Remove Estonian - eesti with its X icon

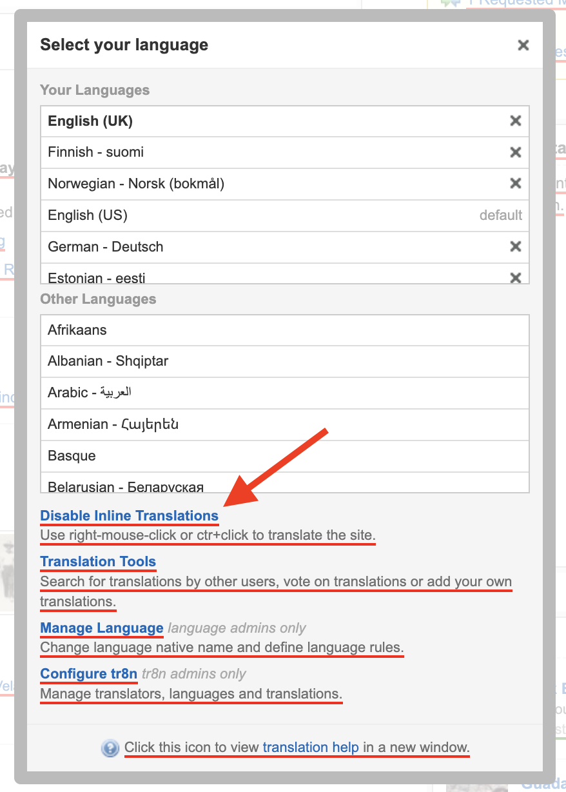515,277
